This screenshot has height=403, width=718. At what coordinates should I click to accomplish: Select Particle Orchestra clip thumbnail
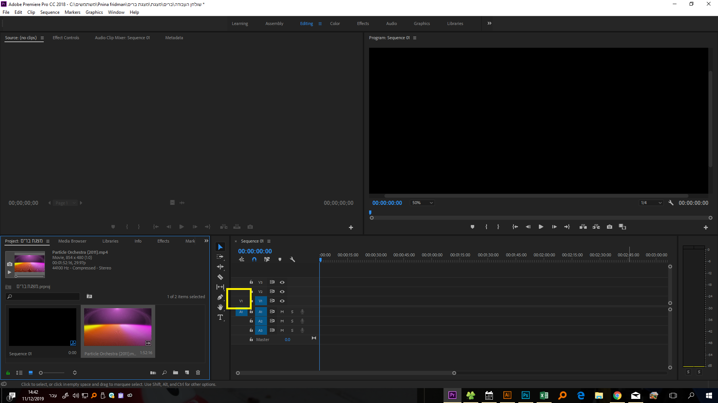coord(118,327)
